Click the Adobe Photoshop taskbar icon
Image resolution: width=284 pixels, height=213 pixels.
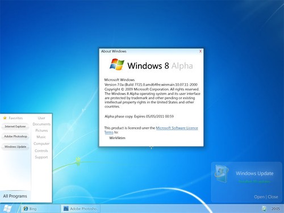pyautogui.click(x=66, y=208)
